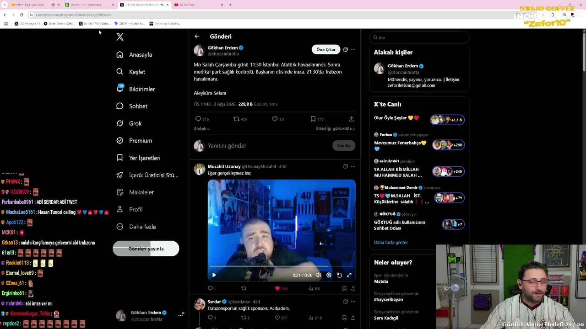Open Grok icon on main post
586x329 pixels.
point(346,49)
